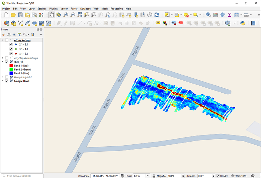
Task: Click the Statistical Summary sigma icon
Action: pyautogui.click(x=230, y=15)
